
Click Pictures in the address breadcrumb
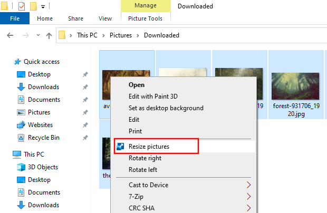(x=121, y=35)
